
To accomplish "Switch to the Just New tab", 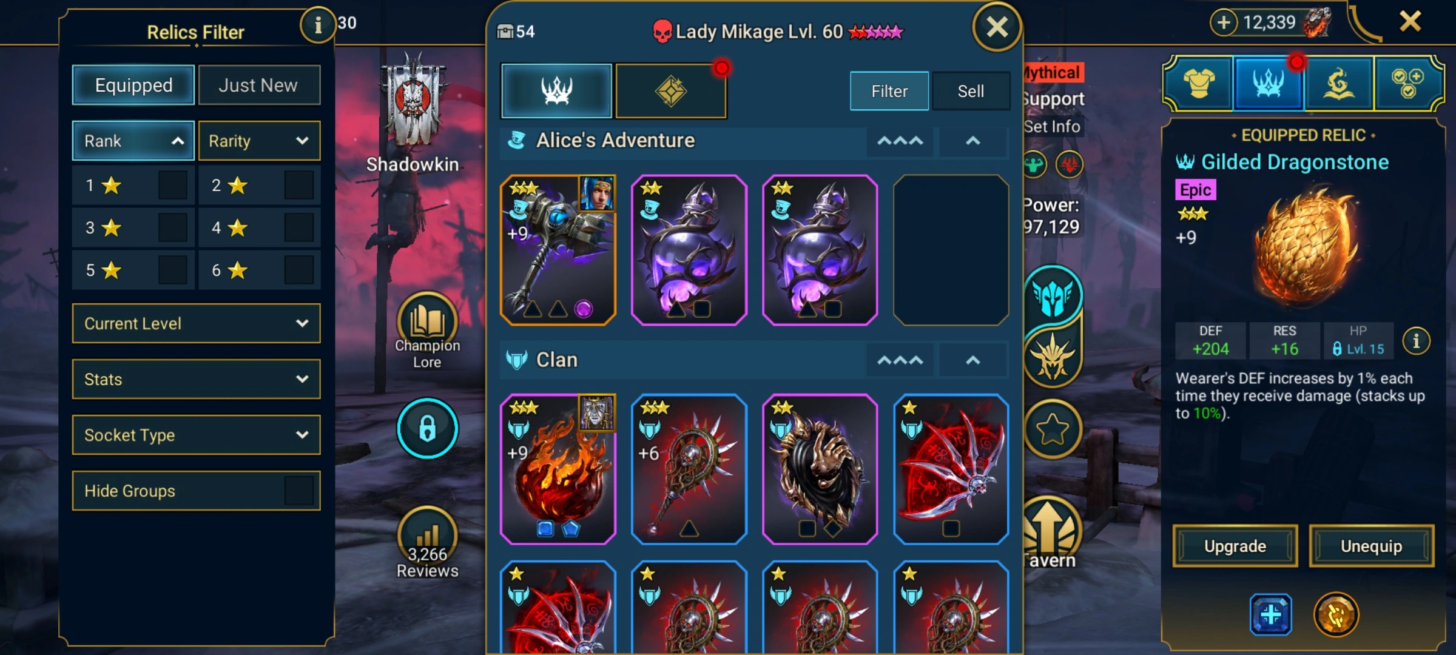I will click(259, 85).
